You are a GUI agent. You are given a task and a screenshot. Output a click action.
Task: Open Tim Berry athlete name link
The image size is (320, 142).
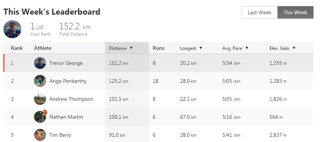(x=60, y=135)
